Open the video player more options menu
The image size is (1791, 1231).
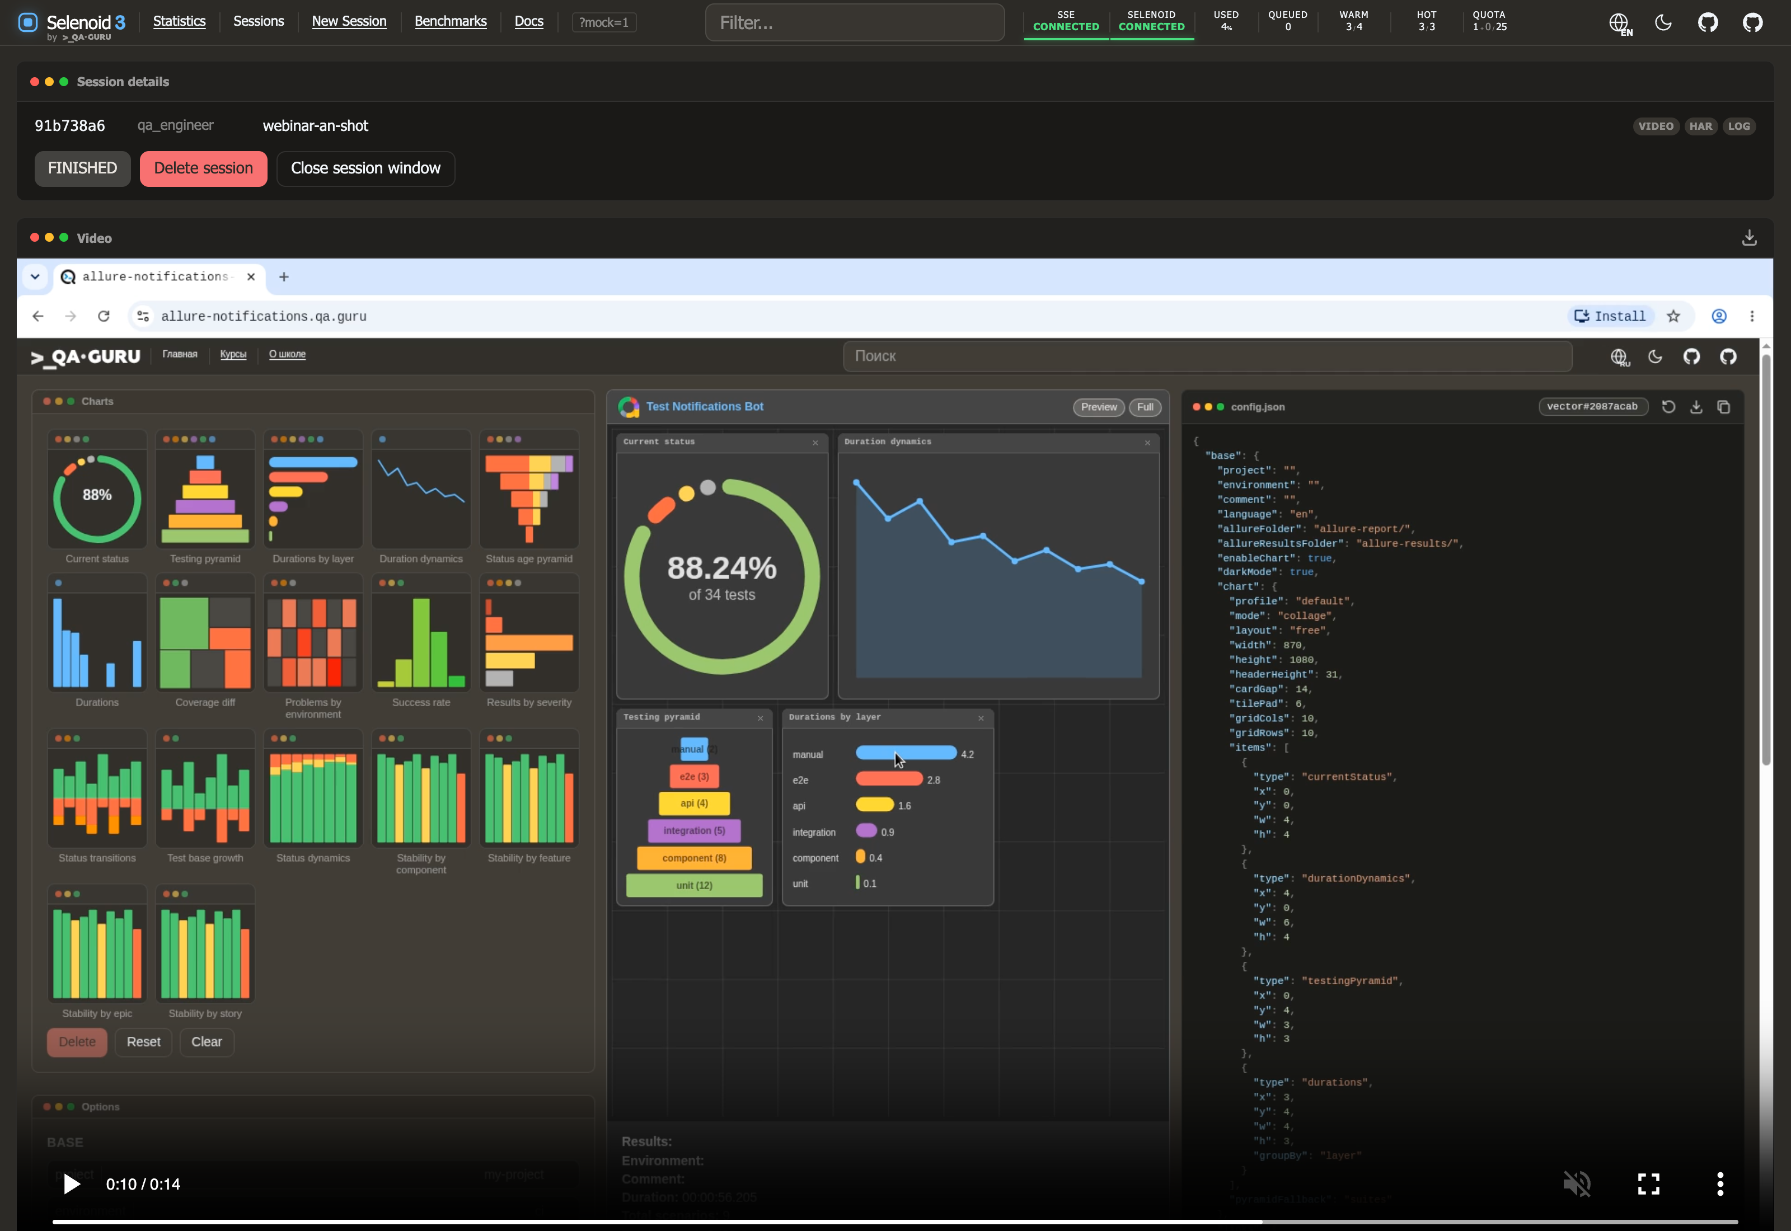(x=1720, y=1184)
